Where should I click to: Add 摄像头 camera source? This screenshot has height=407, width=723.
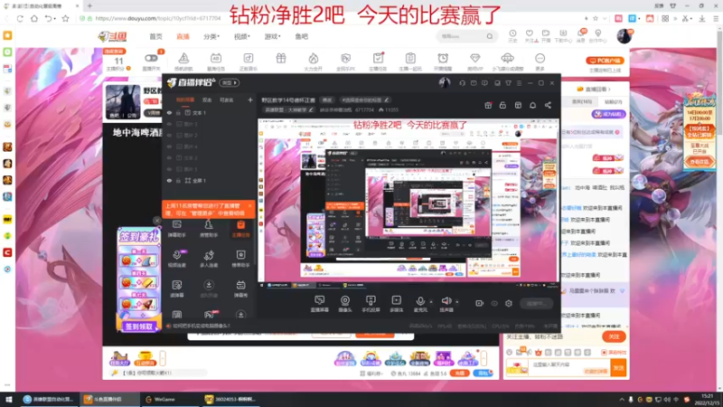(x=345, y=304)
